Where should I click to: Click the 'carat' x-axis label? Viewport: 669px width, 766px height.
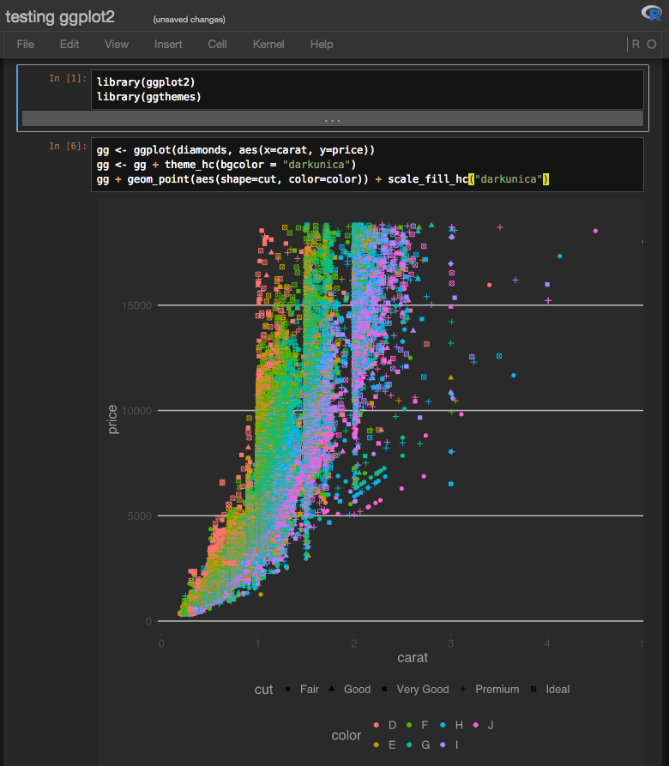[x=413, y=658]
